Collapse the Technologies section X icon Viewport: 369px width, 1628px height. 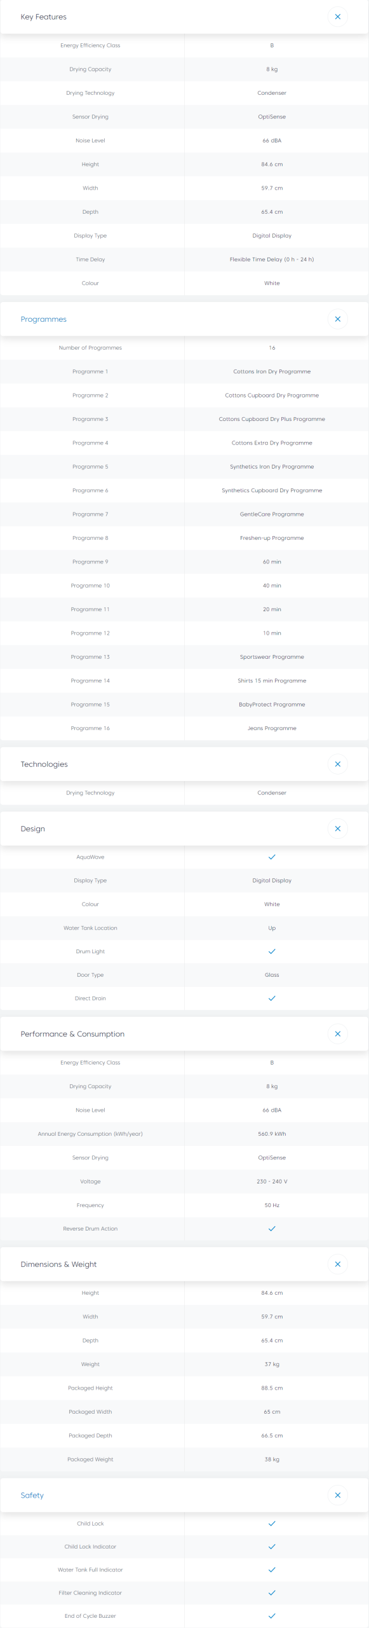pyautogui.click(x=337, y=764)
